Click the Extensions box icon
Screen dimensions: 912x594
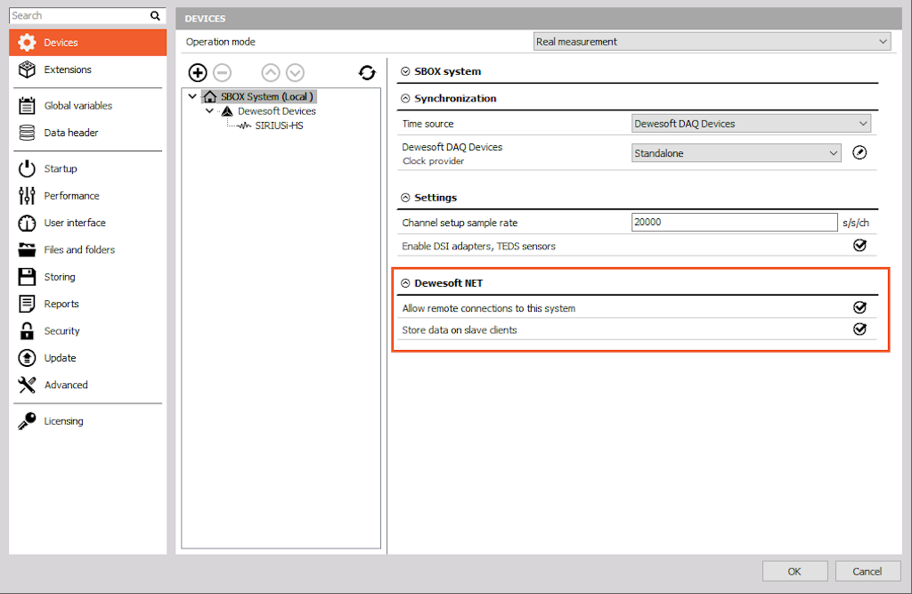click(27, 69)
